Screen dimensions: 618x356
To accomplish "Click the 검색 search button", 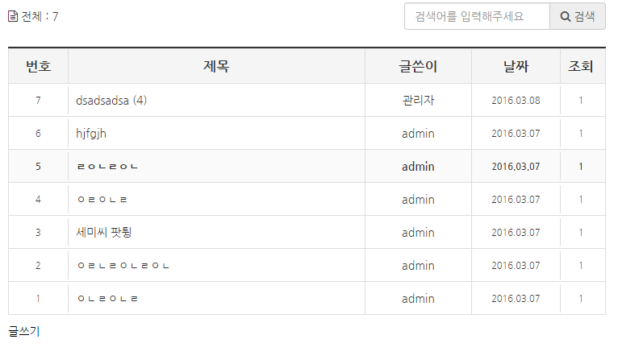I will [578, 16].
